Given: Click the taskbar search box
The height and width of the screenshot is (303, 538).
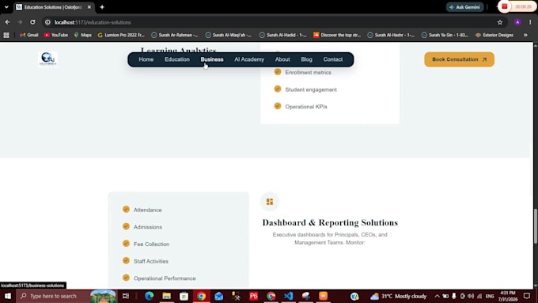Looking at the screenshot, I should pos(66,296).
